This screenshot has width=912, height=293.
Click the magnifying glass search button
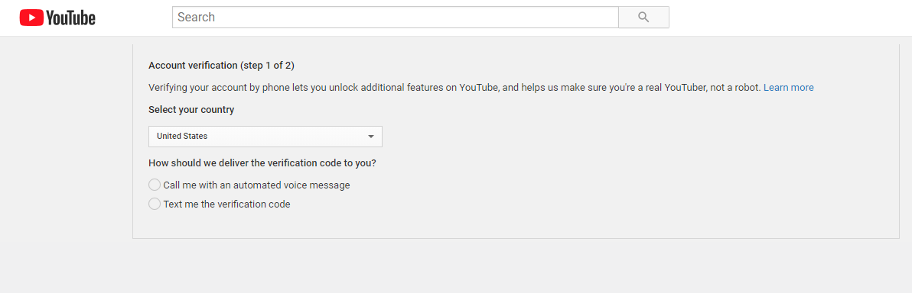point(643,18)
